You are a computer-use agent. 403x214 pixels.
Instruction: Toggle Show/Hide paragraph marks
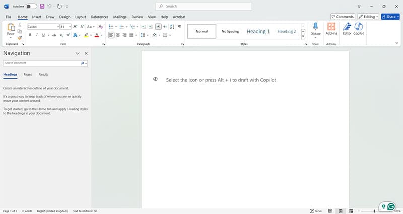click(180, 27)
